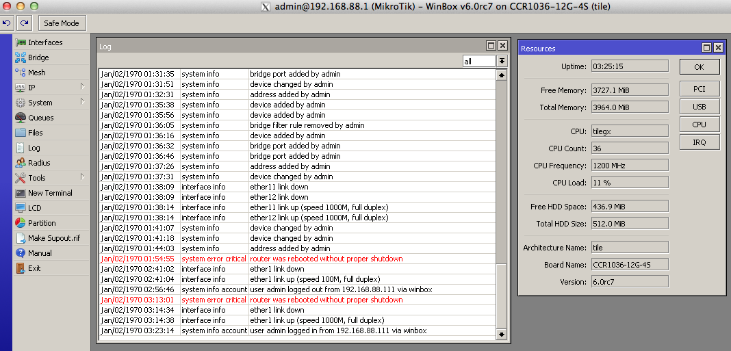Click the Free Memory value 3727.1 MiB
The height and width of the screenshot is (351, 731).
(x=630, y=90)
